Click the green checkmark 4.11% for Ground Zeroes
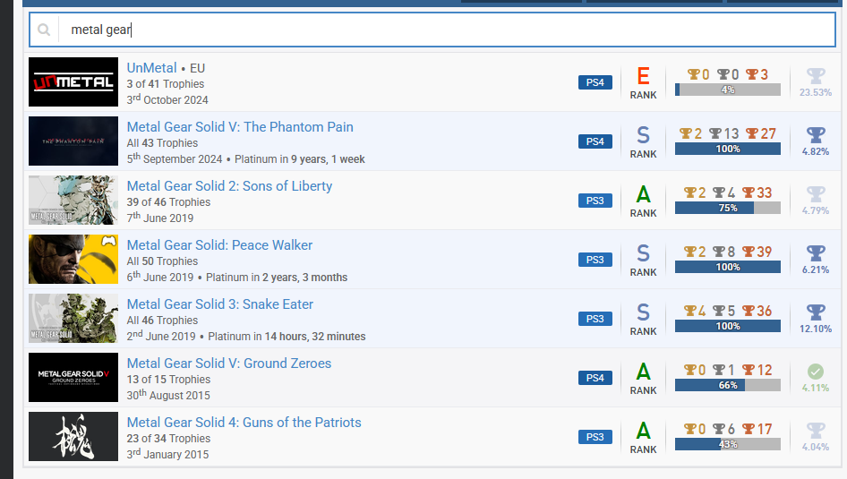The height and width of the screenshot is (479, 847). 816,372
